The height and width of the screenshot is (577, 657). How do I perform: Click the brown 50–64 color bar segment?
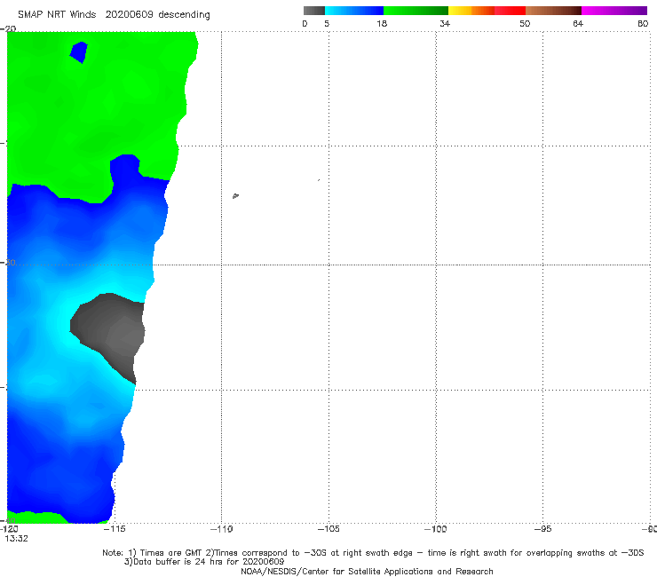pos(553,11)
